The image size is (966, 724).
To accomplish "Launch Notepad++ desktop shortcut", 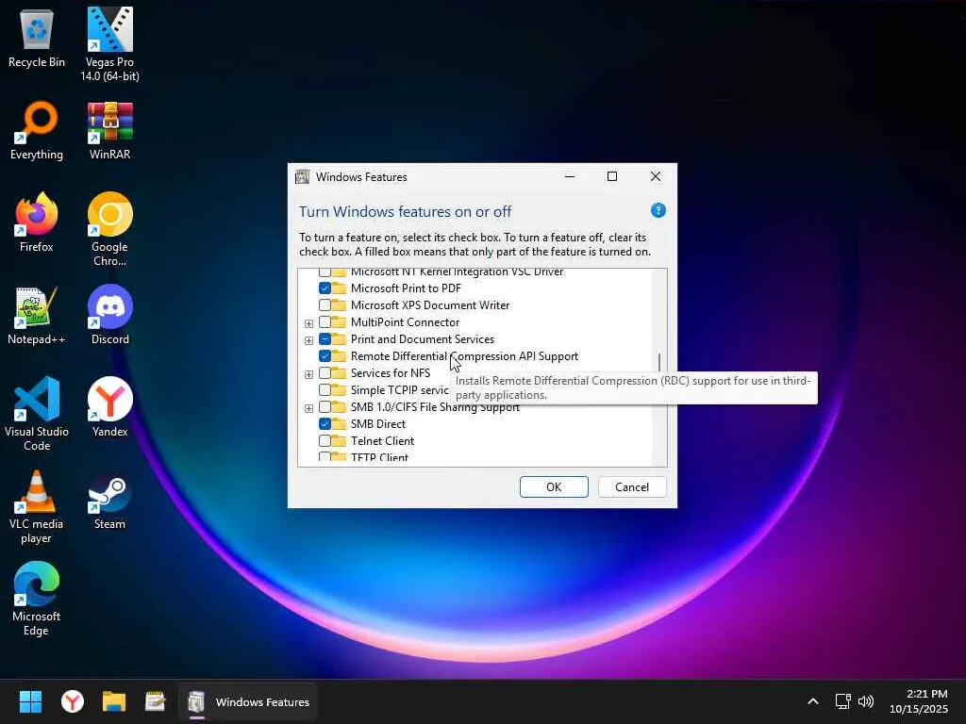I will click(37, 315).
